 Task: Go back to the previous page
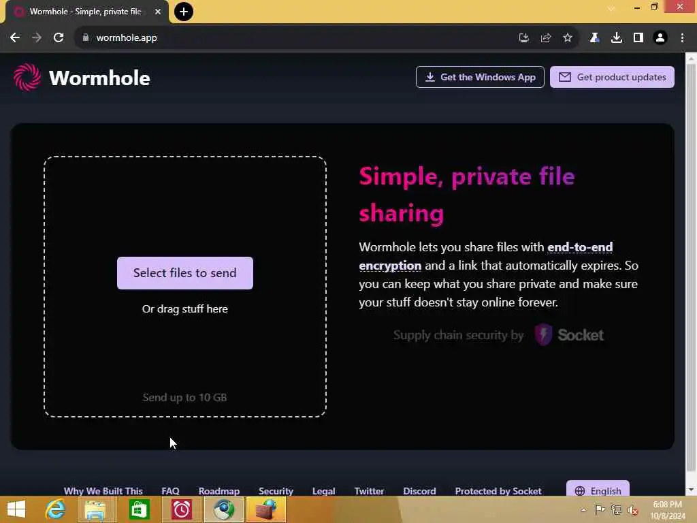(15, 38)
